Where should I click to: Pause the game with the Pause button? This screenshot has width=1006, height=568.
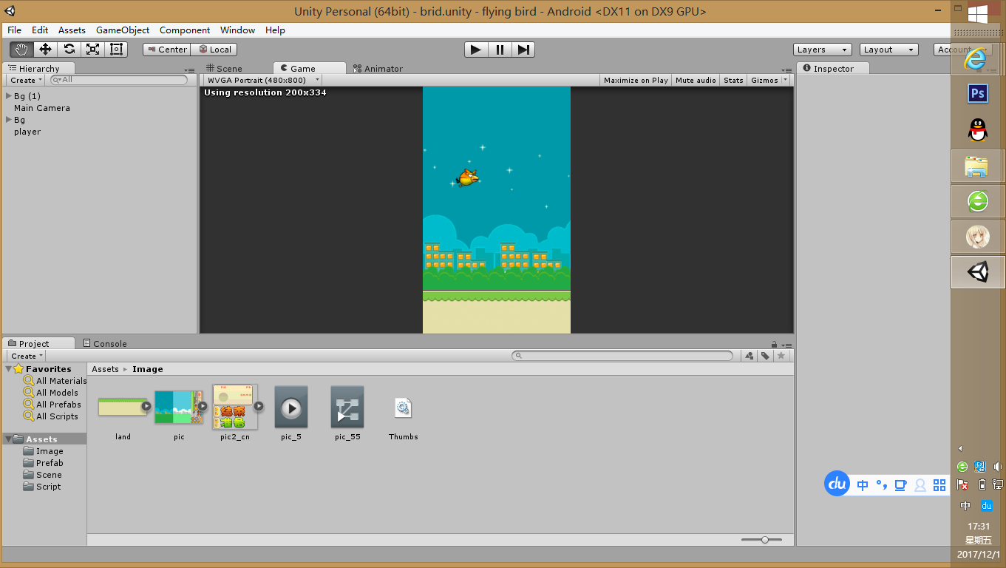500,50
